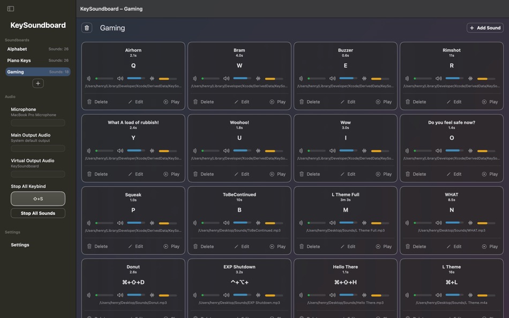The image size is (509, 318).
Task: Delete the ToBeContinued sound
Action: click(x=196, y=246)
